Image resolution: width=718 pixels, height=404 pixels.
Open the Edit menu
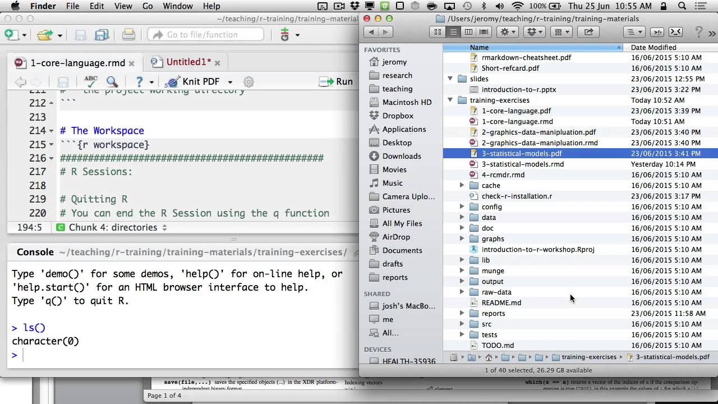pos(96,6)
